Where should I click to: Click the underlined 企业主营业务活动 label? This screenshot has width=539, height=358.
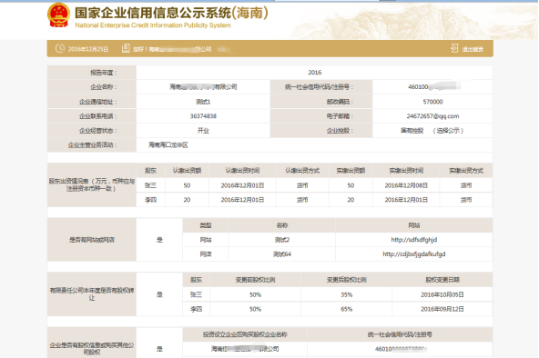tap(92, 145)
